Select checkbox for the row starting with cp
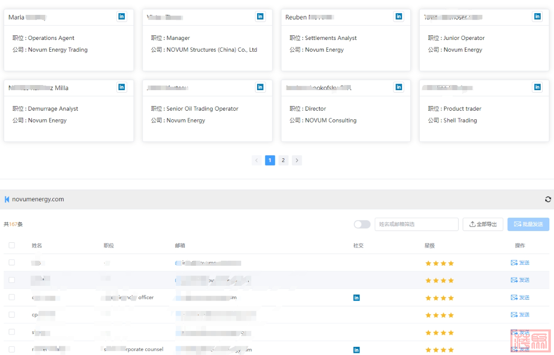The image size is (554, 355). point(12,315)
